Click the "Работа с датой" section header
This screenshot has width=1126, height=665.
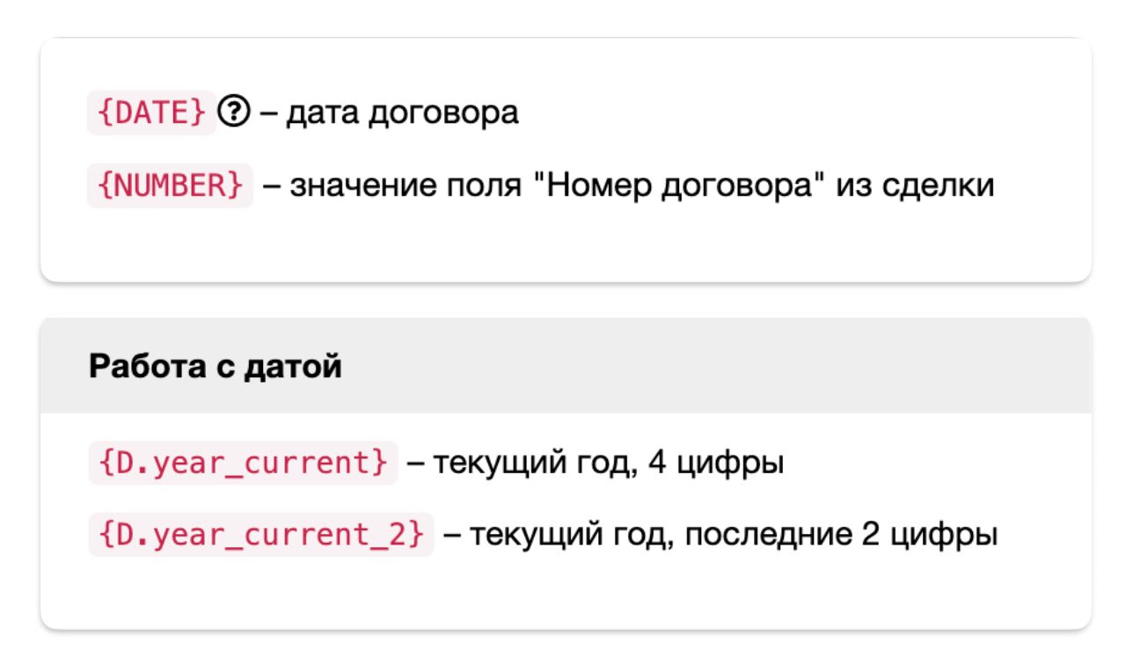click(x=215, y=366)
